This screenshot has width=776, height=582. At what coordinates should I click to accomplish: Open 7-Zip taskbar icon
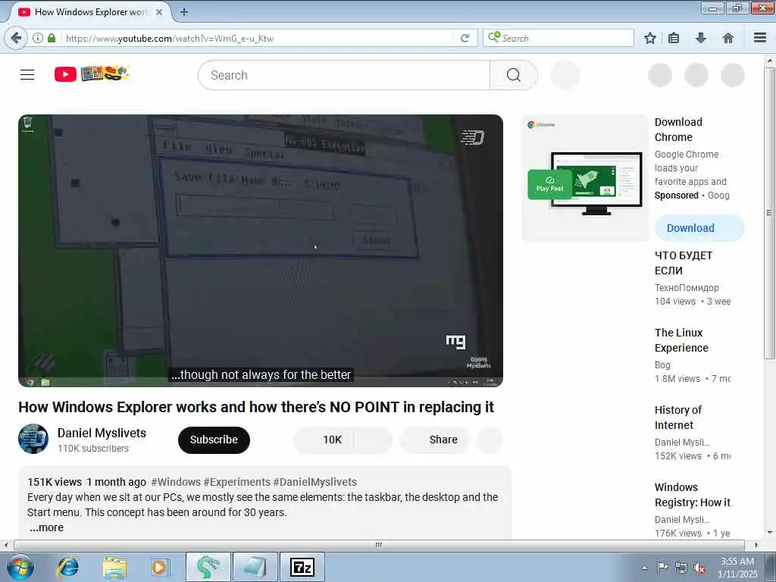302,567
